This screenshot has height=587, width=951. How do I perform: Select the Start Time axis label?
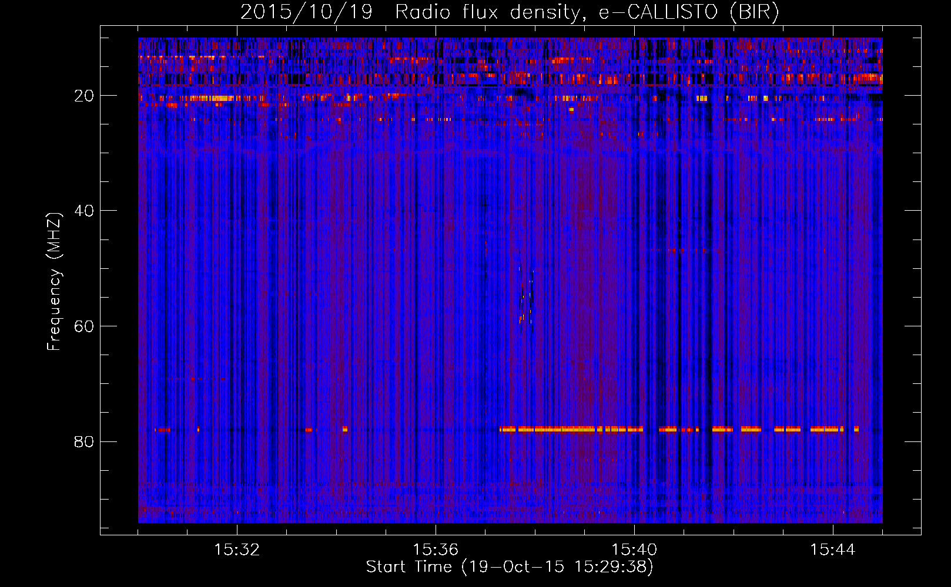[510, 567]
